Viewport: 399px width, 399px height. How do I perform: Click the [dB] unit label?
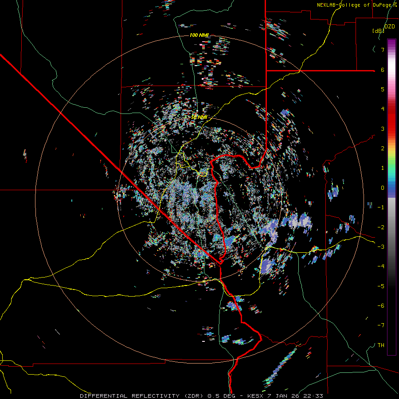(x=379, y=31)
